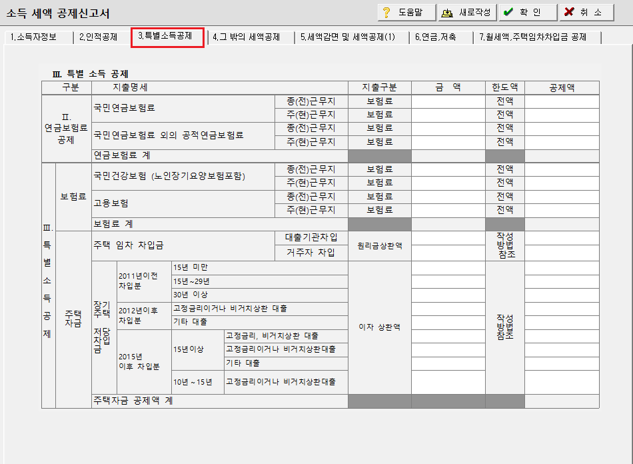Viewport: 633px width, 464px height.
Task: Open the 5.세액감면 및 세액공제(1) tab
Action: pos(348,37)
